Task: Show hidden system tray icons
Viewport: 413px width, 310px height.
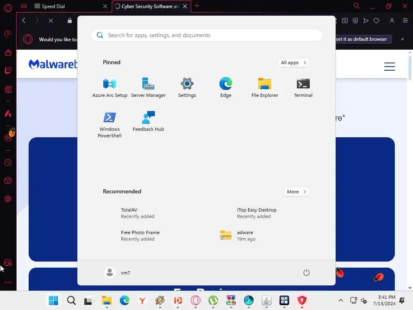Action: (x=340, y=300)
